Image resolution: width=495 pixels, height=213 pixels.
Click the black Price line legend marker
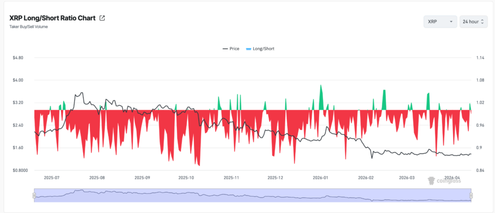225,49
